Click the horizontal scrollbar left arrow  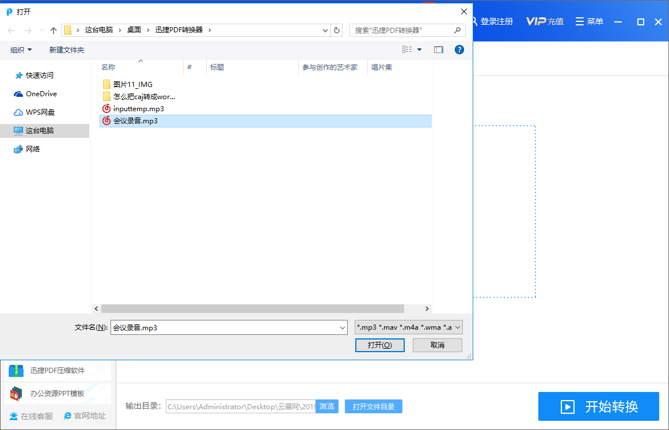point(96,309)
